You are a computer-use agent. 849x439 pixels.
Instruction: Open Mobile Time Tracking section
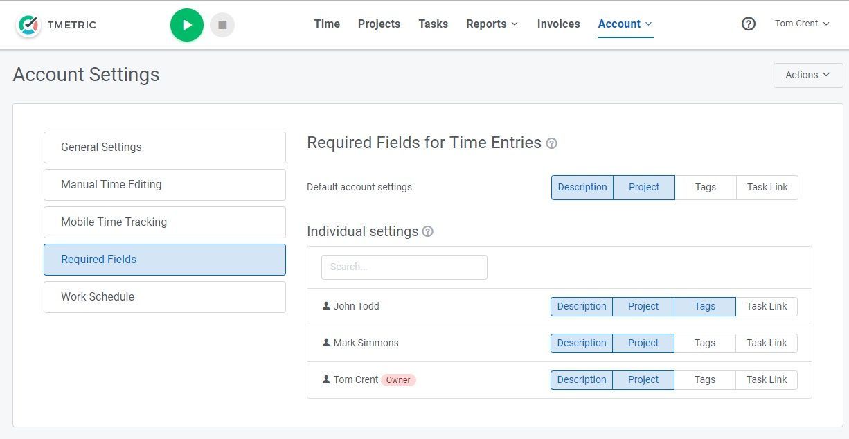tap(165, 222)
